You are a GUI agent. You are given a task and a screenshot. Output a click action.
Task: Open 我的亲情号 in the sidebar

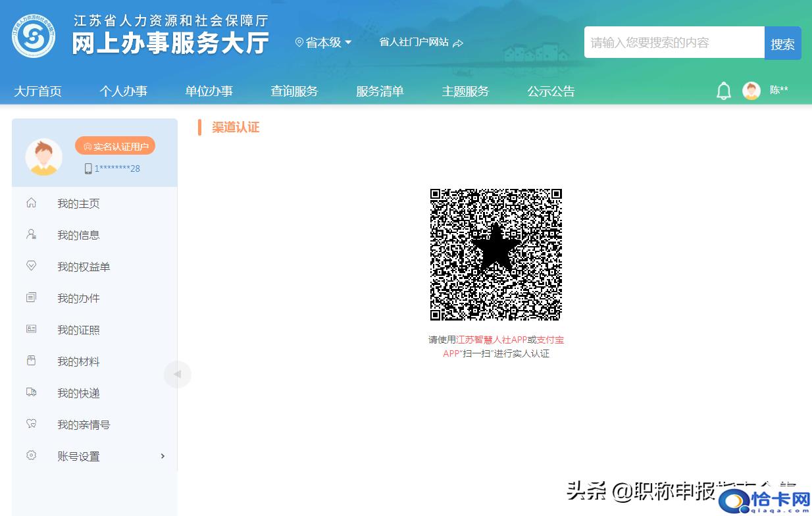(84, 425)
